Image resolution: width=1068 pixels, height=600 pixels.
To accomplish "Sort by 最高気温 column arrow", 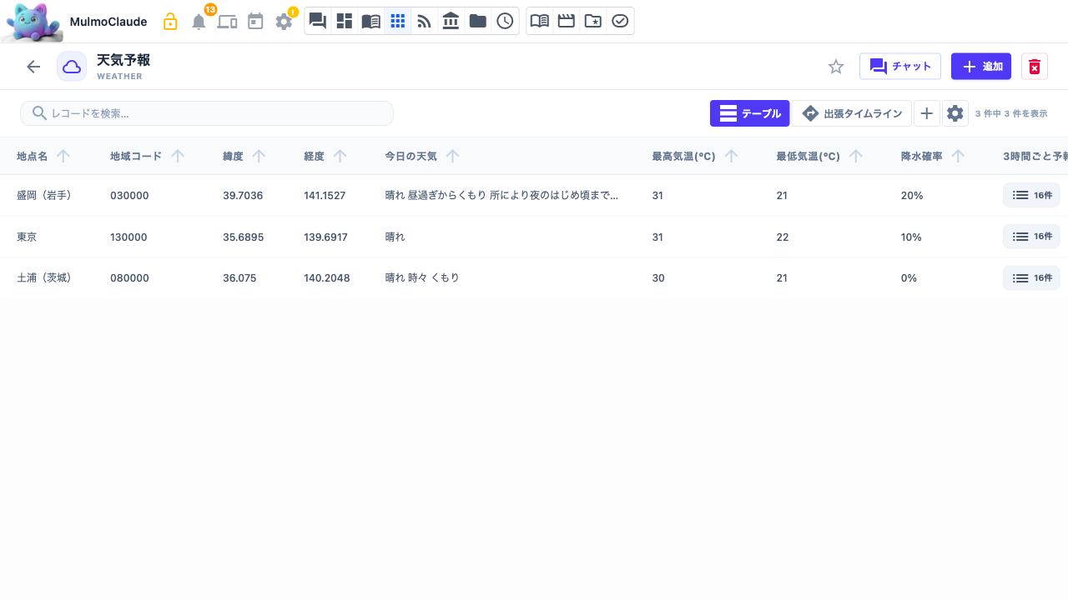I will [731, 156].
